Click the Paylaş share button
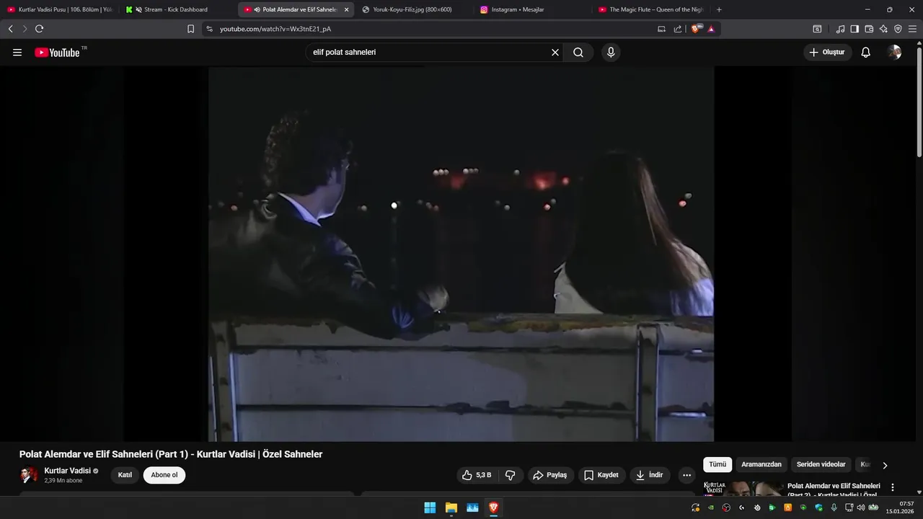This screenshot has height=519, width=923. click(550, 475)
